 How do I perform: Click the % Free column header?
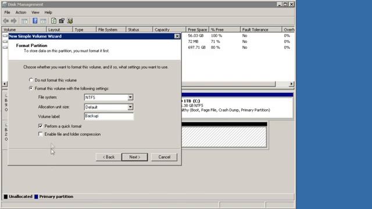[224, 30]
